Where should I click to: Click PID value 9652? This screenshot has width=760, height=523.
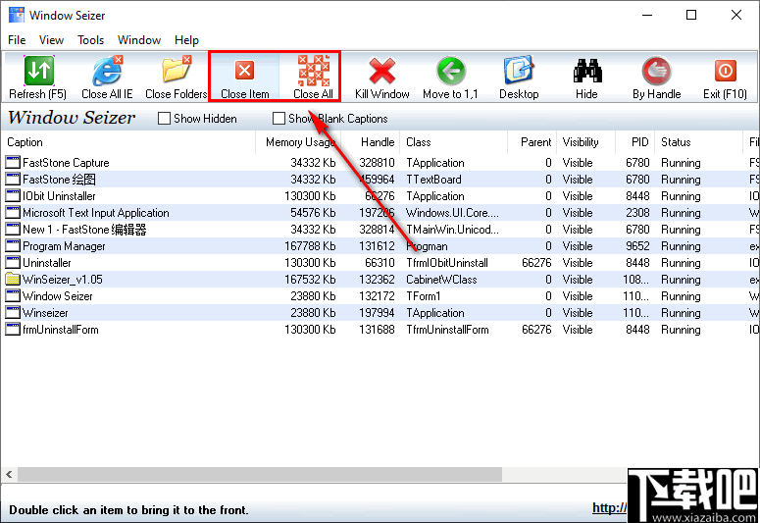(x=637, y=246)
